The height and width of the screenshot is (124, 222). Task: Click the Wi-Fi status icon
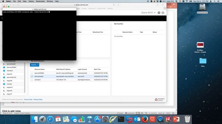point(187,1)
